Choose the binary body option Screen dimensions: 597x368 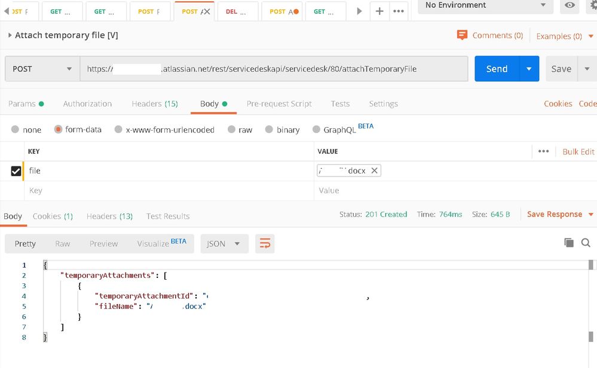pyautogui.click(x=269, y=129)
